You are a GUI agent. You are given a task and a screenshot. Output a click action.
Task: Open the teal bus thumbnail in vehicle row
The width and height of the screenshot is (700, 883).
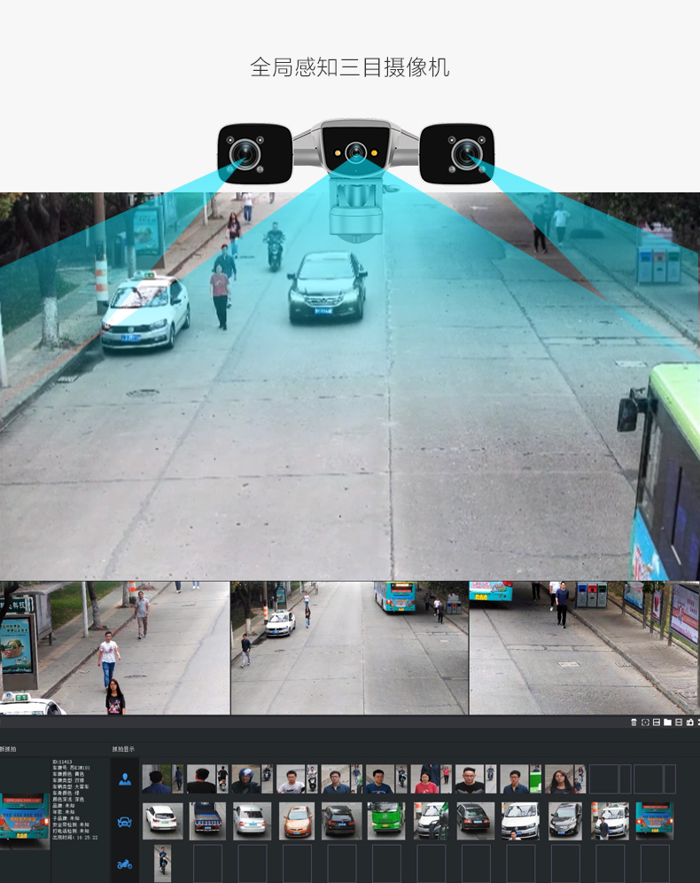point(654,821)
